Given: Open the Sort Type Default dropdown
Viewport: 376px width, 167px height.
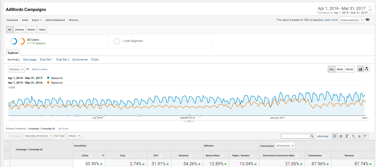Looking at the screenshot, I should (74, 136).
